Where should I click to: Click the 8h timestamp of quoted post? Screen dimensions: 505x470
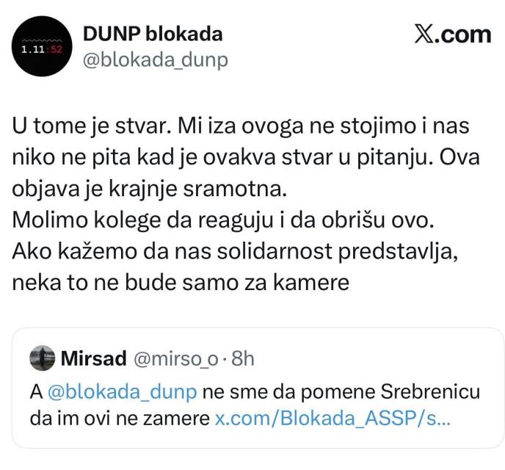(x=242, y=359)
